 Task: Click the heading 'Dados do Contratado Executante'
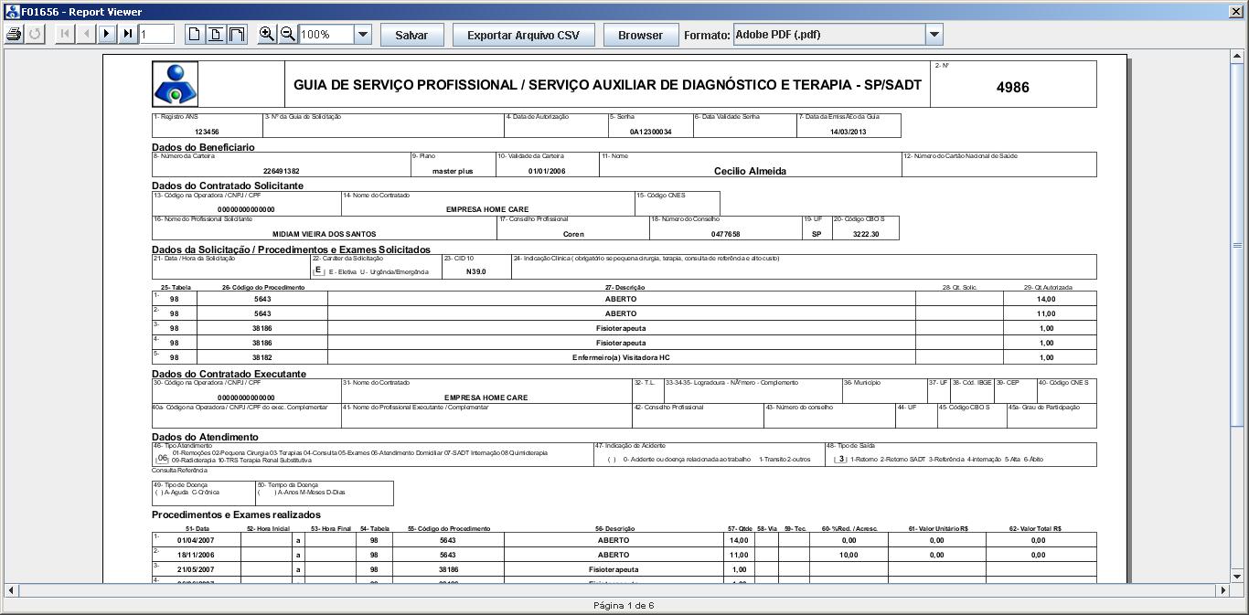click(229, 374)
